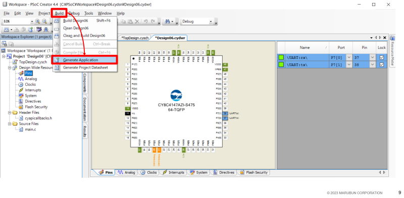This screenshot has width=404, height=198.
Task: Click the Interrupts lightning icon in tree
Action: [21, 90]
